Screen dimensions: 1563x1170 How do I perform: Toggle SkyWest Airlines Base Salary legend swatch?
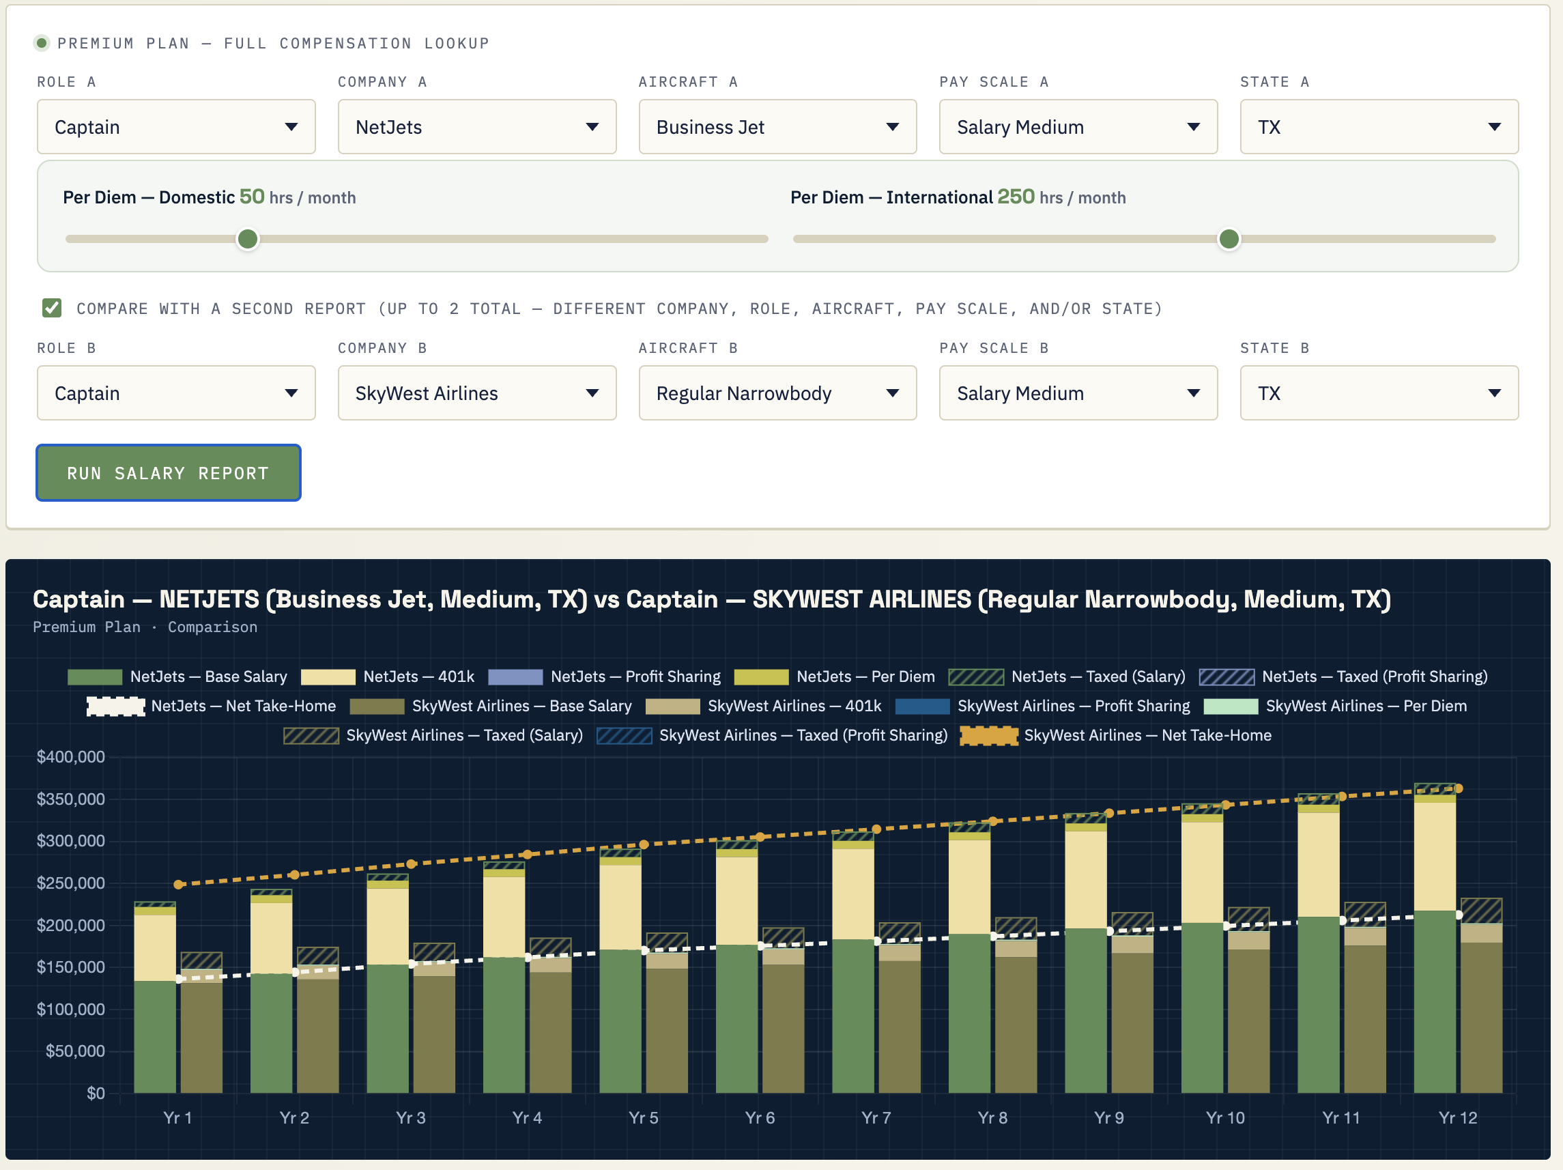tap(377, 707)
